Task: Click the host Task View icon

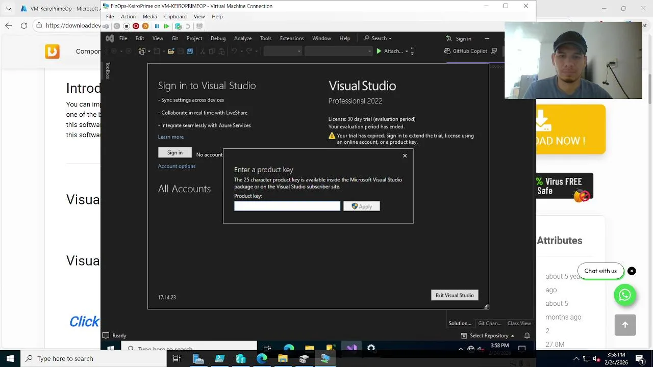Action: (x=177, y=359)
